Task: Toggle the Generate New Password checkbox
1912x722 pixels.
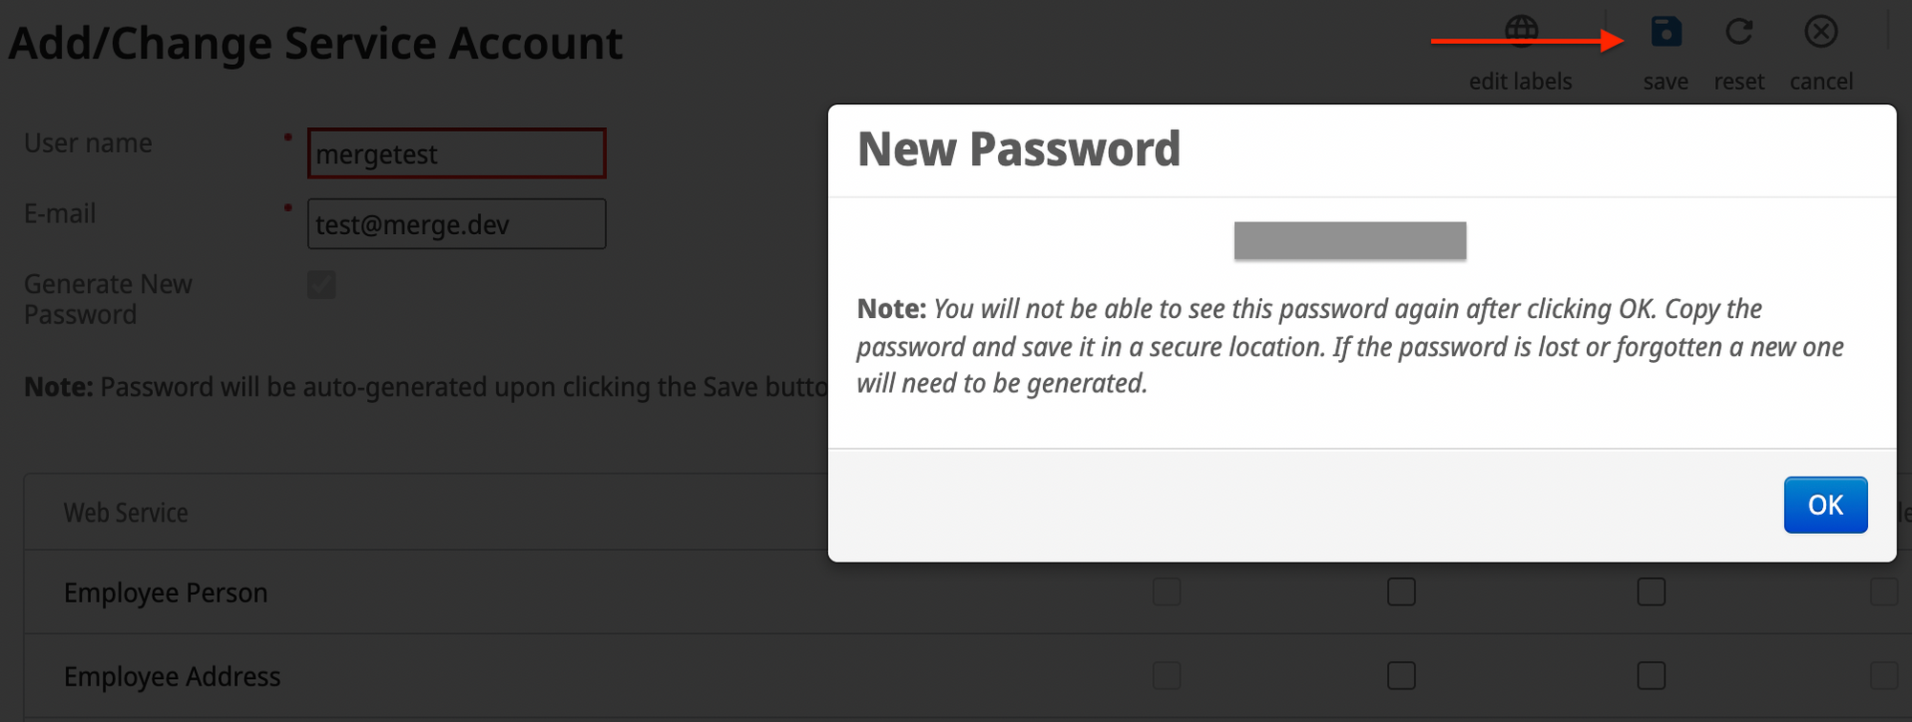Action: [x=321, y=285]
